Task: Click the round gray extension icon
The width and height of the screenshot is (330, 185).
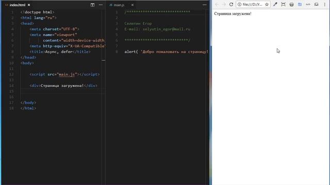Action: (x=291, y=5)
